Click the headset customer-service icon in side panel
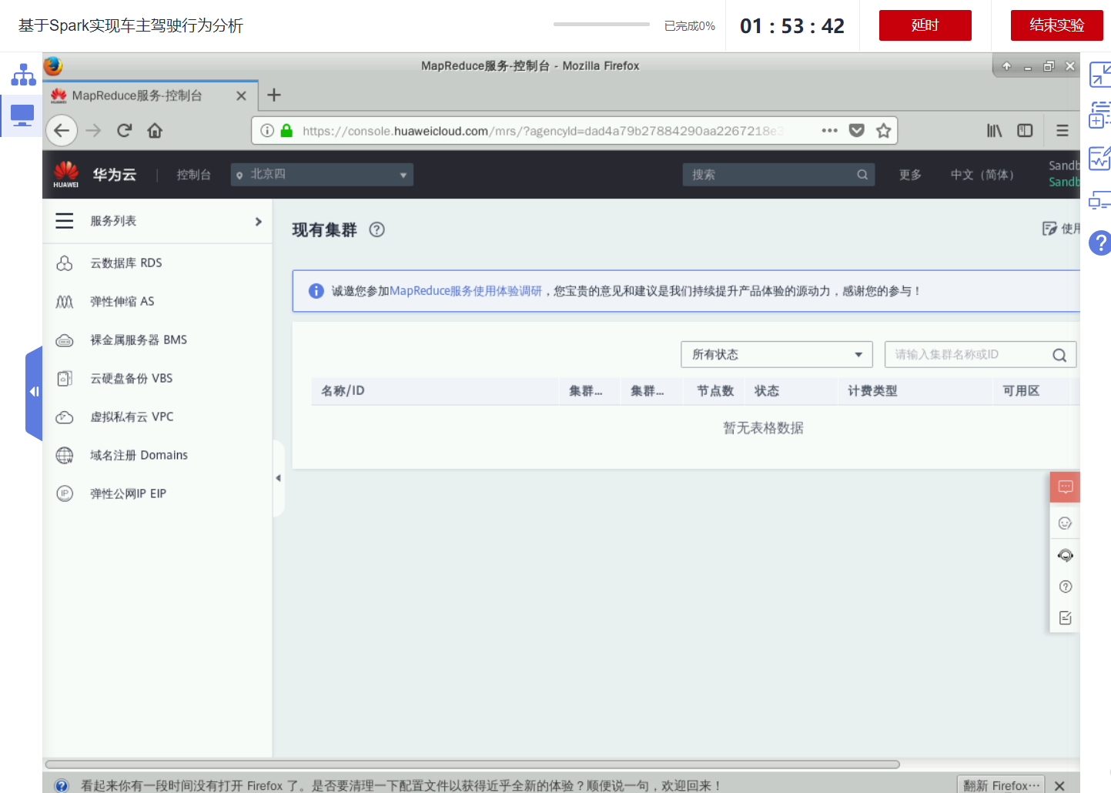Viewport: 1111px width, 793px height. pyautogui.click(x=1065, y=554)
